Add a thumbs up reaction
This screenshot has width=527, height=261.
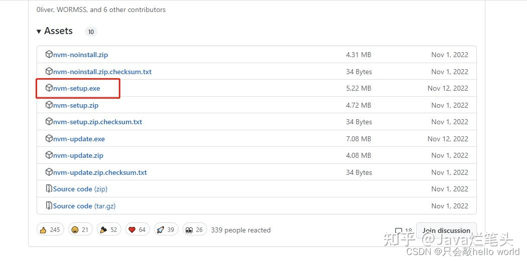50,230
